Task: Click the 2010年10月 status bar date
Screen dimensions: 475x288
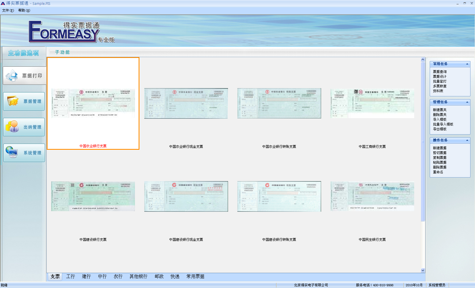Action: click(414, 285)
